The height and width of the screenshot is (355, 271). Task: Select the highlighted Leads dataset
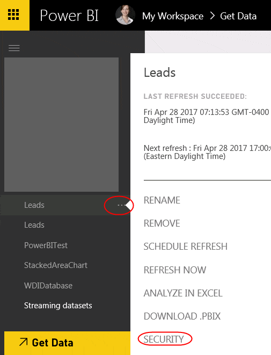[x=65, y=205]
